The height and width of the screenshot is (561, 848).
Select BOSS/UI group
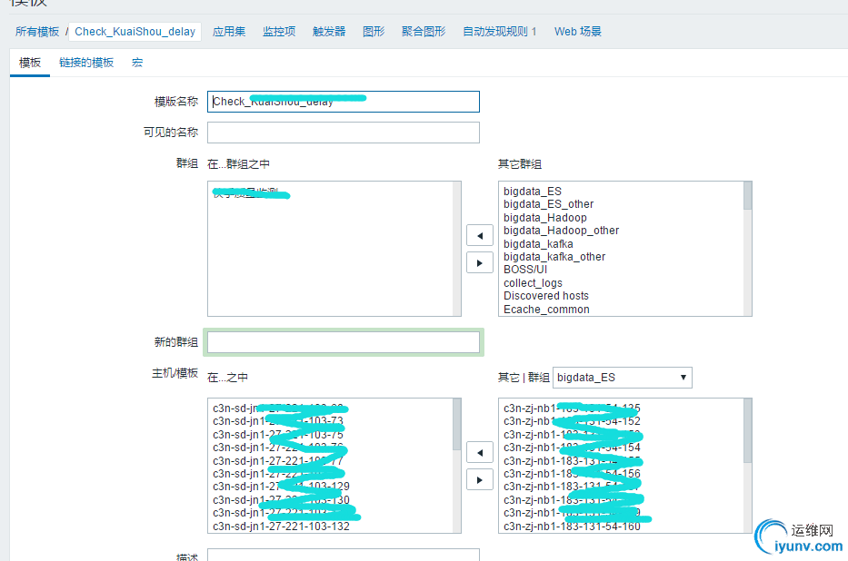click(525, 270)
